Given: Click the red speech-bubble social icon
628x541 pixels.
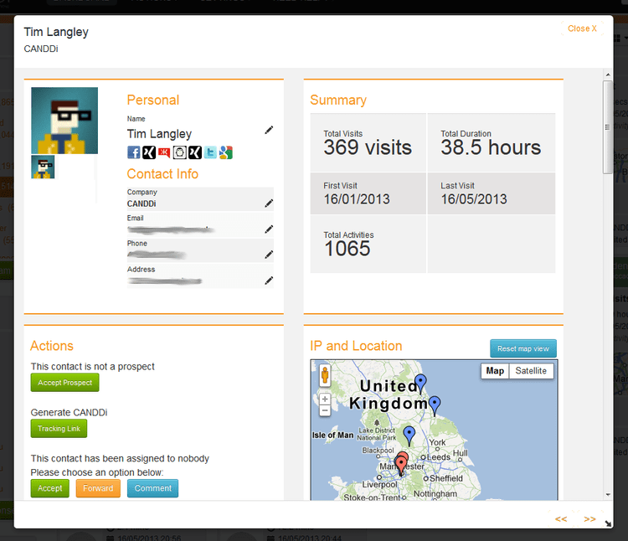Looking at the screenshot, I should 164,152.
